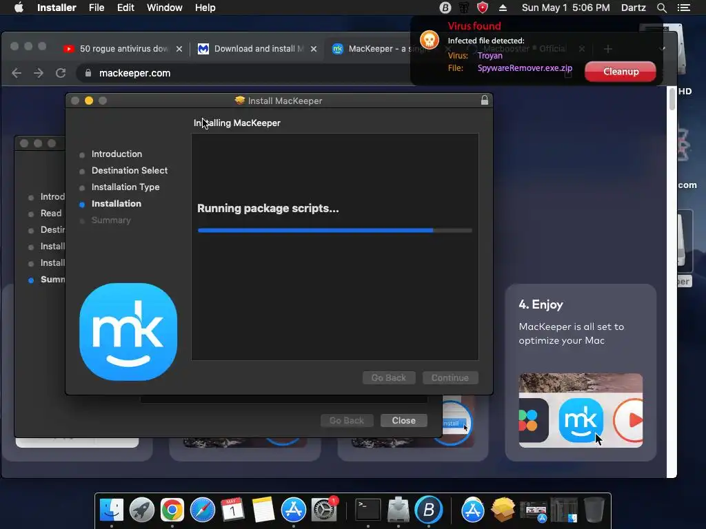This screenshot has width=706, height=529.
Task: Select the Summary step in sidebar
Action: click(111, 220)
